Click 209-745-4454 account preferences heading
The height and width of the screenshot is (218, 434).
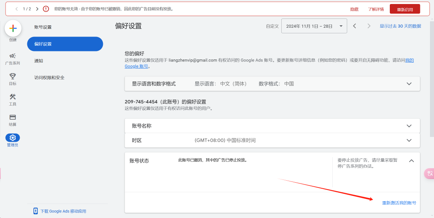point(165,102)
